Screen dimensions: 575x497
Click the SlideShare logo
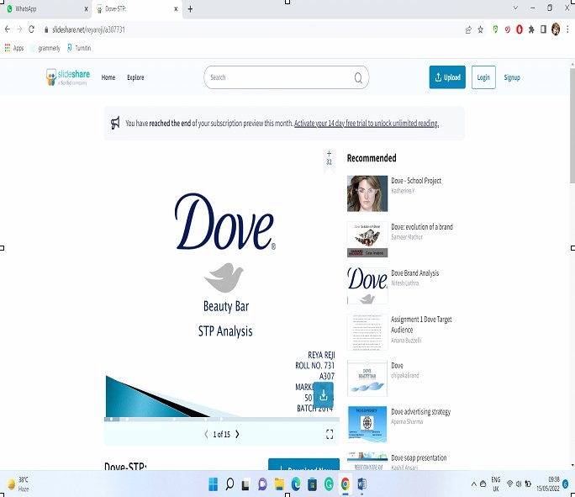pyautogui.click(x=68, y=77)
